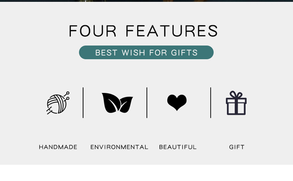Image resolution: width=293 pixels, height=181 pixels.
Task: Click divider between leaf and heart icons
Action: (147, 103)
